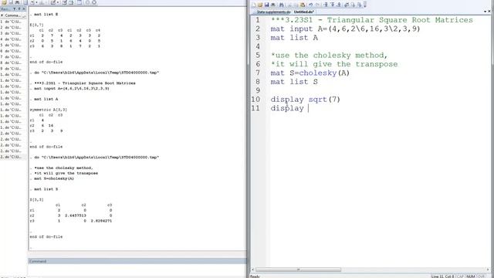The width and height of the screenshot is (494, 278).
Task: Click value 2.8284271 in Results output
Action: [x=101, y=221]
